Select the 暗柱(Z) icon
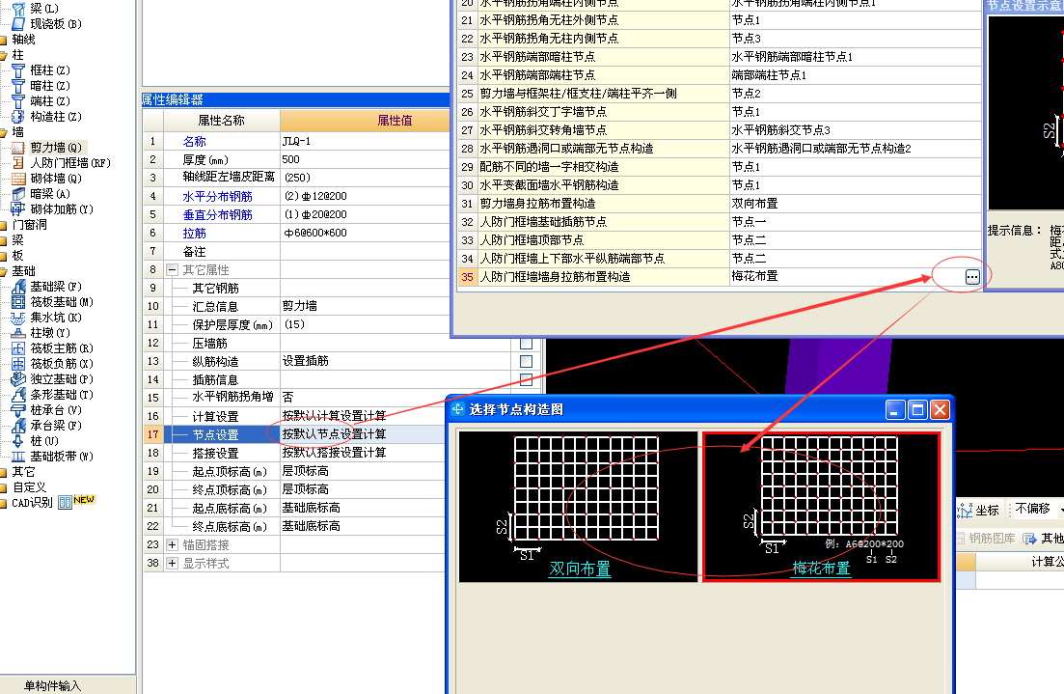Viewport: 1064px width, 694px height. pyautogui.click(x=18, y=86)
